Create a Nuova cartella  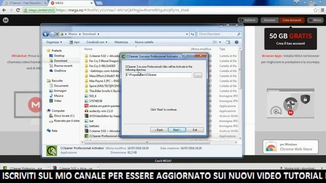click(144, 42)
